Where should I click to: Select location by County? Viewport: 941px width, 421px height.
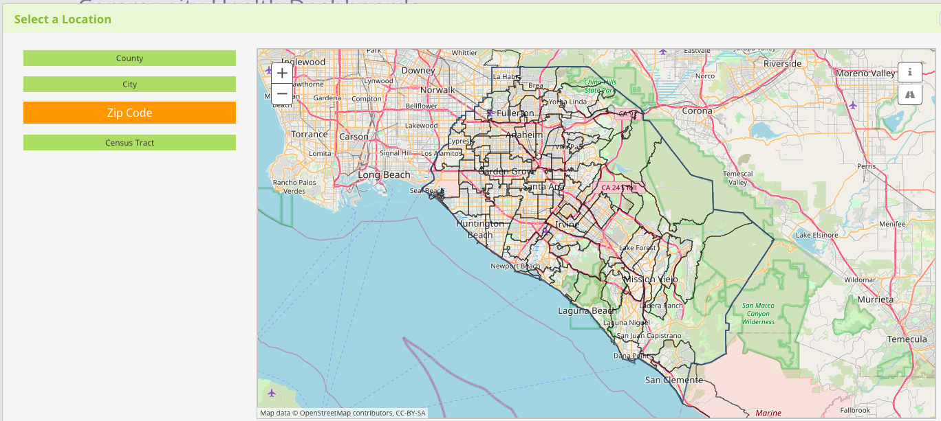point(129,58)
